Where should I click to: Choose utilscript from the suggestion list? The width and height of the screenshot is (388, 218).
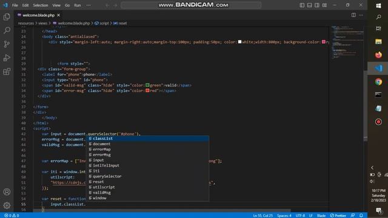tap(147, 187)
